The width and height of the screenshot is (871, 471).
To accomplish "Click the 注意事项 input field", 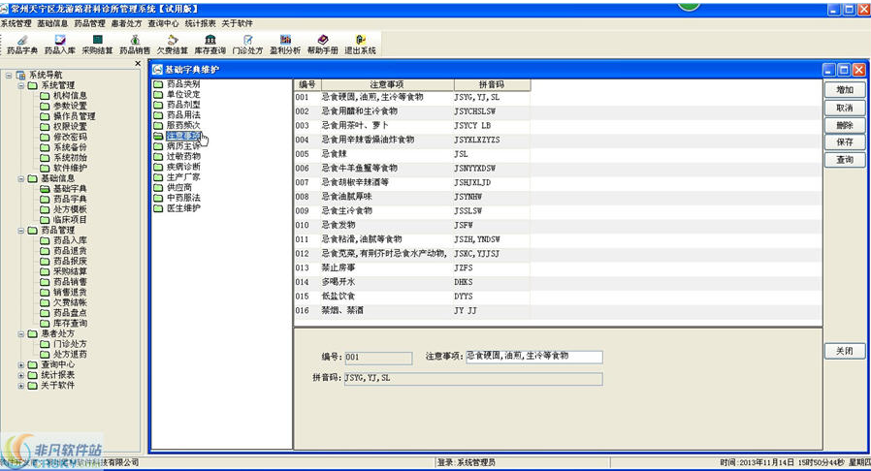I will click(533, 357).
